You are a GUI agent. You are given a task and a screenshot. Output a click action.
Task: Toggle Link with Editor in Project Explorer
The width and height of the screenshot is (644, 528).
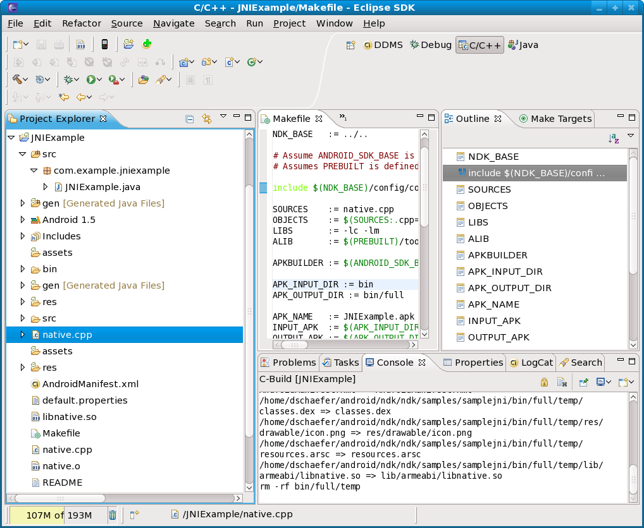[x=206, y=119]
